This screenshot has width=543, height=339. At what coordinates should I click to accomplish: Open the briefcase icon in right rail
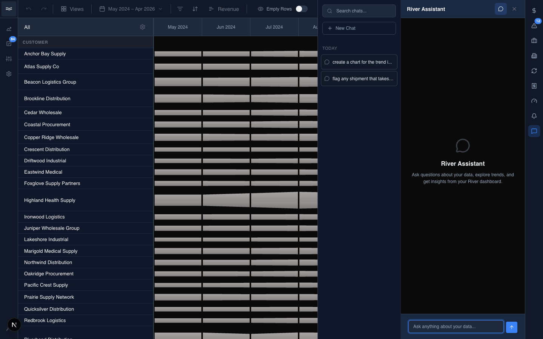[x=534, y=41]
